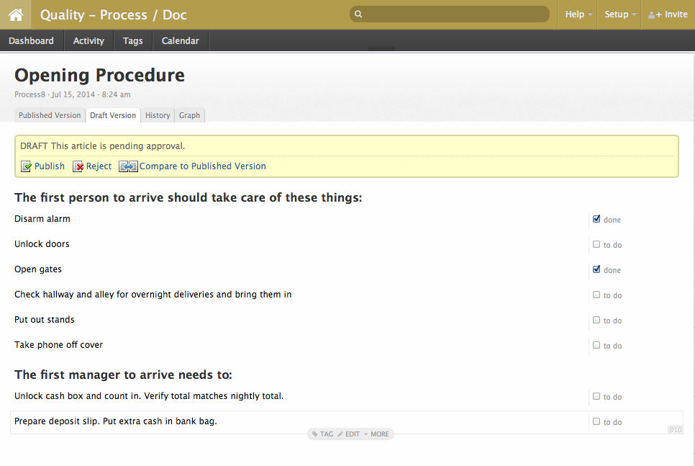Click the Home icon in header
The height and width of the screenshot is (466, 695).
(x=16, y=14)
